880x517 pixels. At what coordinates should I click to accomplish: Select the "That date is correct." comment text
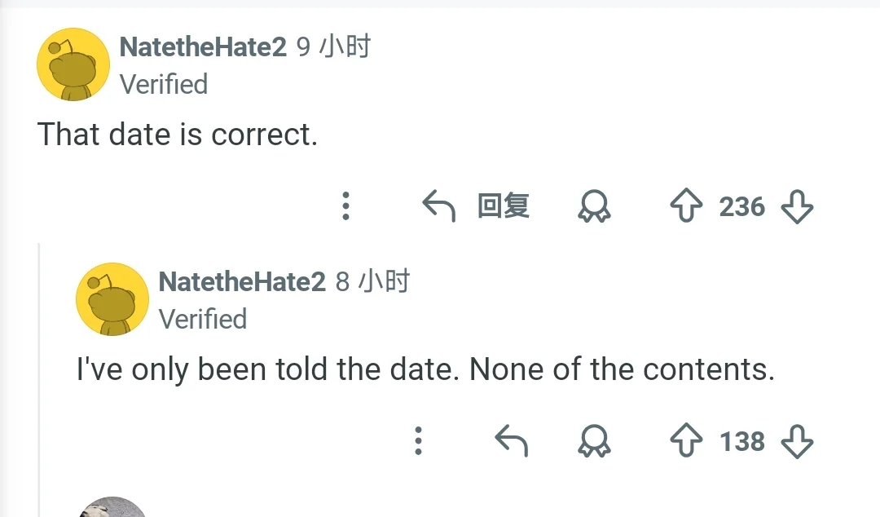(x=178, y=134)
